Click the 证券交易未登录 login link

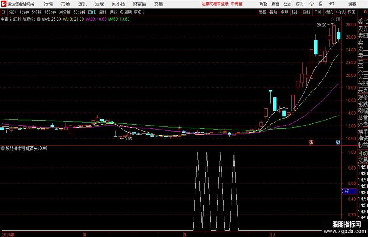pyautogui.click(x=215, y=4)
